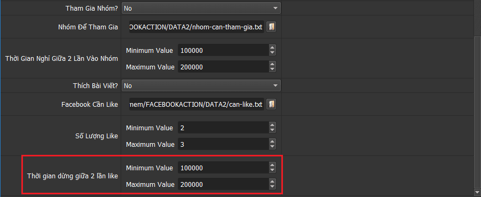Increase Minimum Value for Thời Gian Nghỉ Vào Nhóm

(x=272, y=48)
